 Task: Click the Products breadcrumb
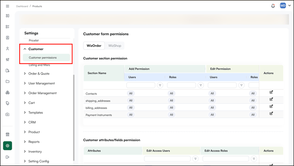pos(37,6)
